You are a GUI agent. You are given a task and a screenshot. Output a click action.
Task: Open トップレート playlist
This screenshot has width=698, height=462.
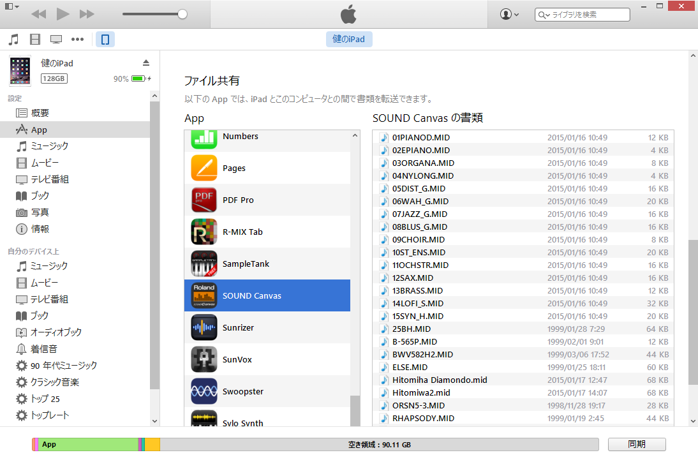point(75,415)
